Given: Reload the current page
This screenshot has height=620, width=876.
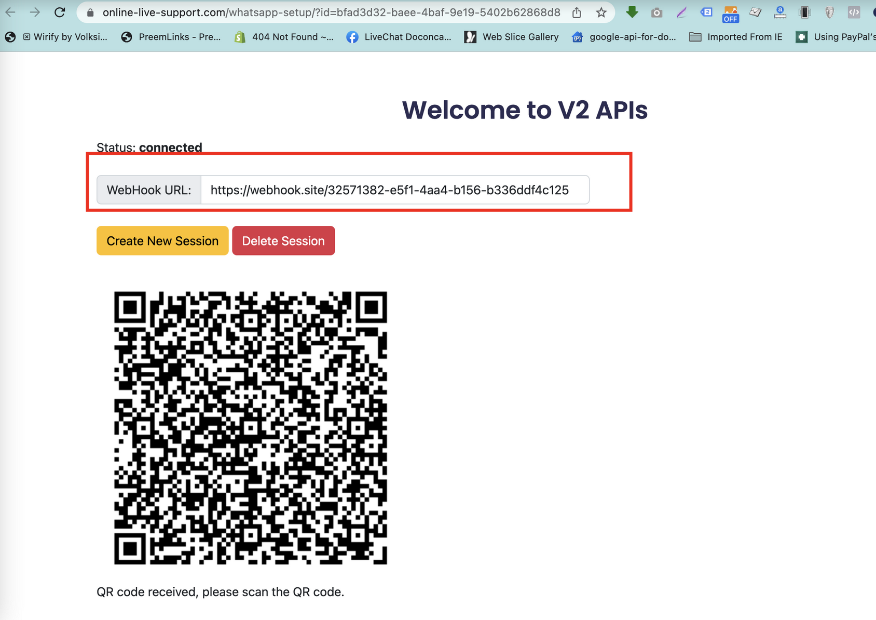Looking at the screenshot, I should pyautogui.click(x=60, y=12).
